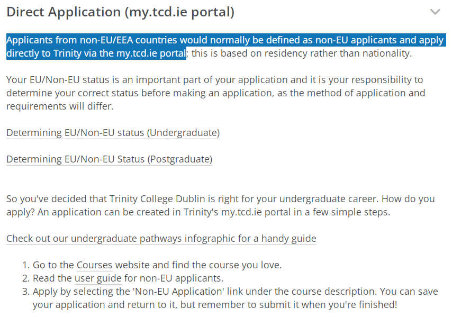Open Determining EU/Non-EU Status (Postgraduate) link
Image resolution: width=452 pixels, height=317 pixels.
click(109, 159)
